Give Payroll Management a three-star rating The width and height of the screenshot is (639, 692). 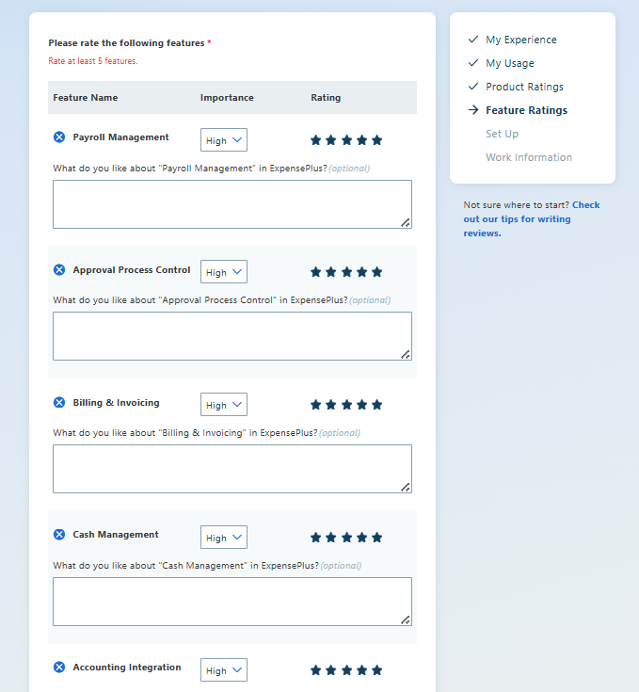tap(346, 140)
